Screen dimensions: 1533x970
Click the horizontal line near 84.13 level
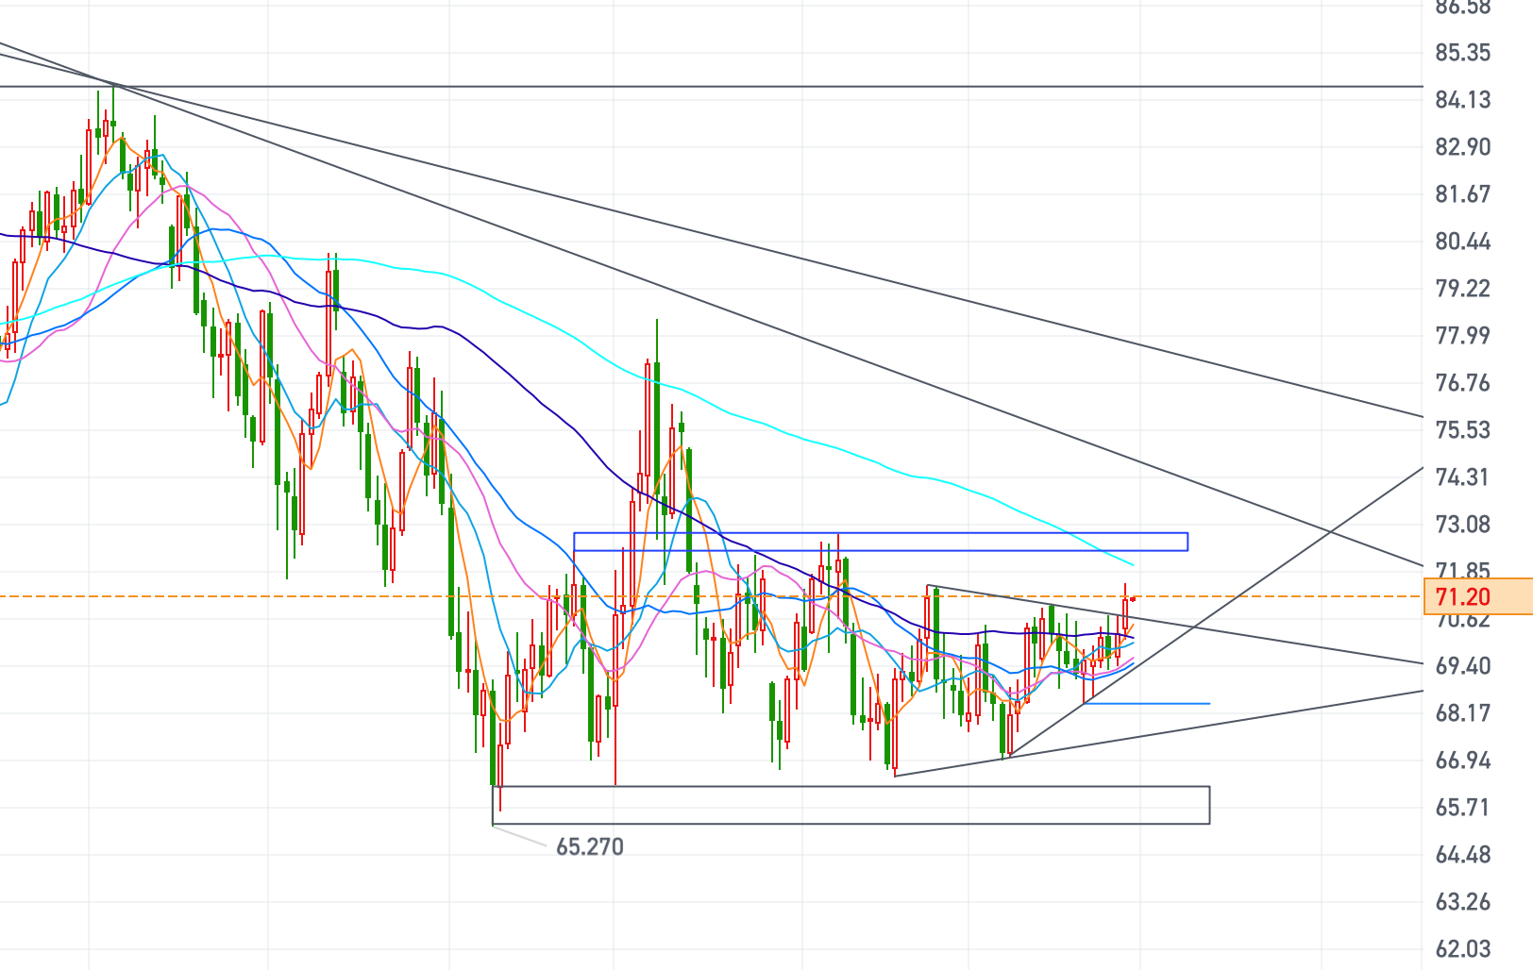coord(755,87)
